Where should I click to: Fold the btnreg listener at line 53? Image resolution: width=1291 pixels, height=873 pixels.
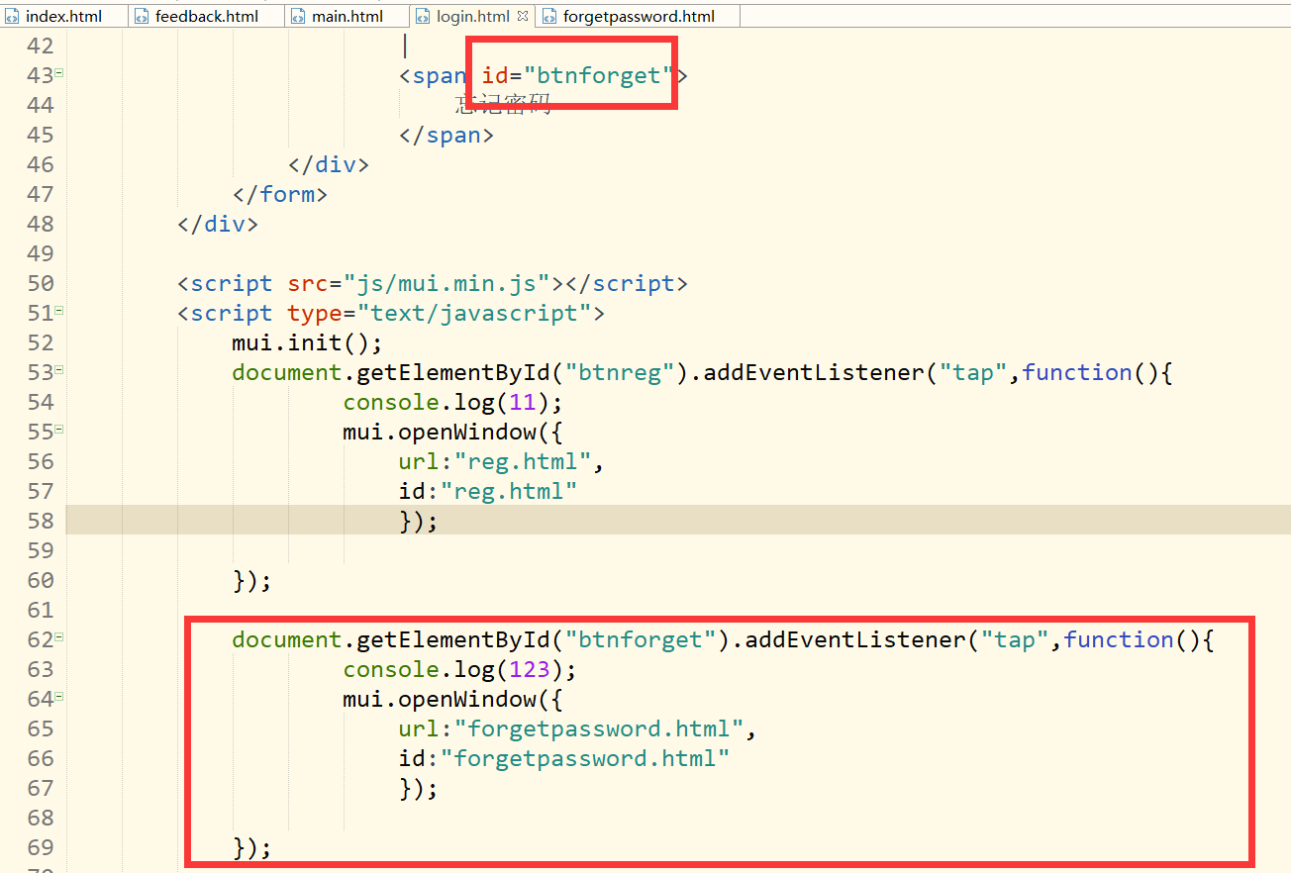click(x=60, y=370)
